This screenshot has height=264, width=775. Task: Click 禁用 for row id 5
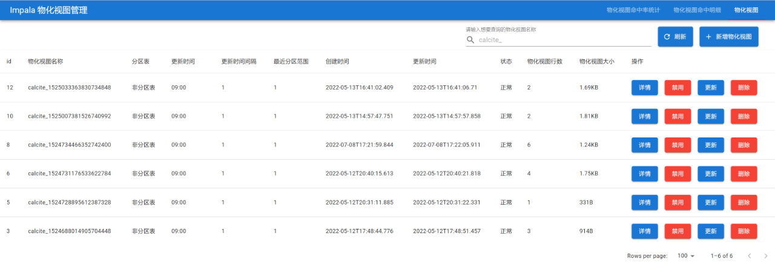coord(678,202)
